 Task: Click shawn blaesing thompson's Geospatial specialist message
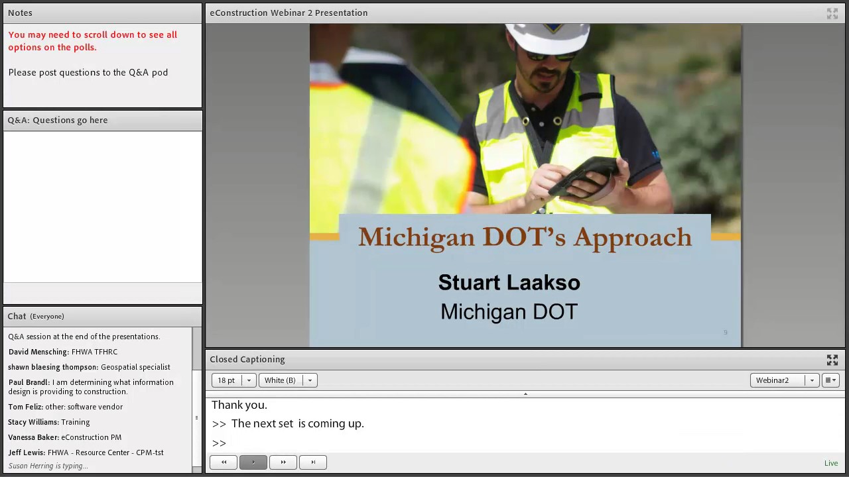click(x=89, y=367)
